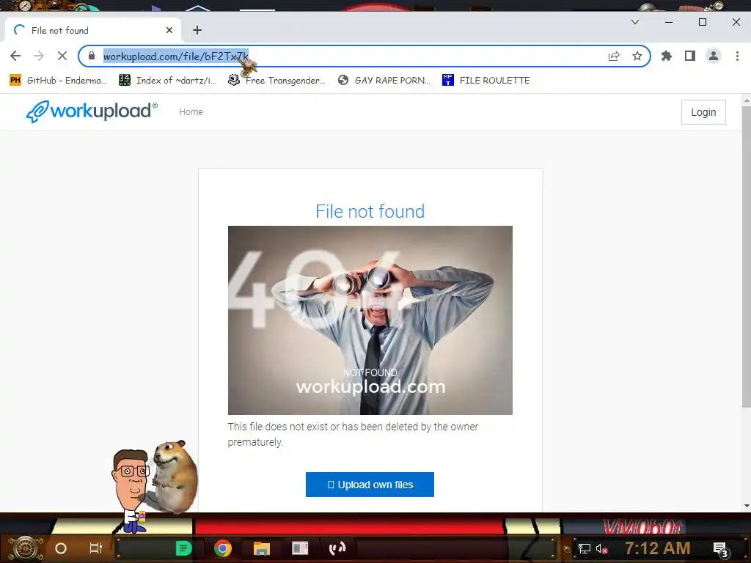The width and height of the screenshot is (751, 563).
Task: Open Task View on the taskbar
Action: (96, 548)
